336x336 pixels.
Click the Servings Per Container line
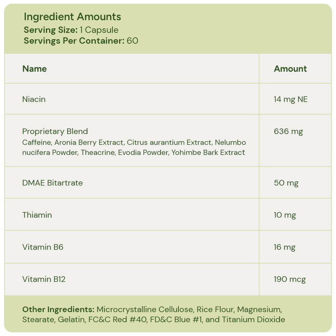click(81, 41)
